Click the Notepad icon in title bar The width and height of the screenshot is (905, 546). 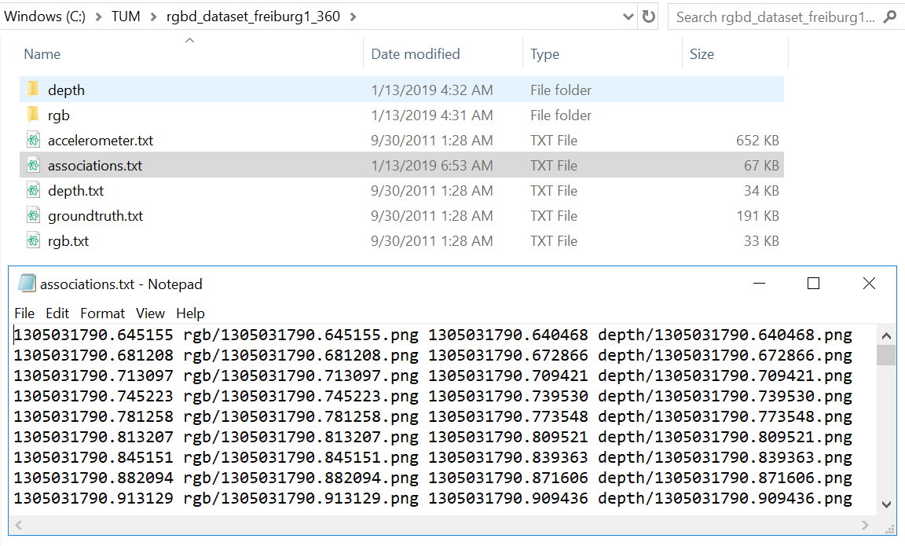coord(26,284)
